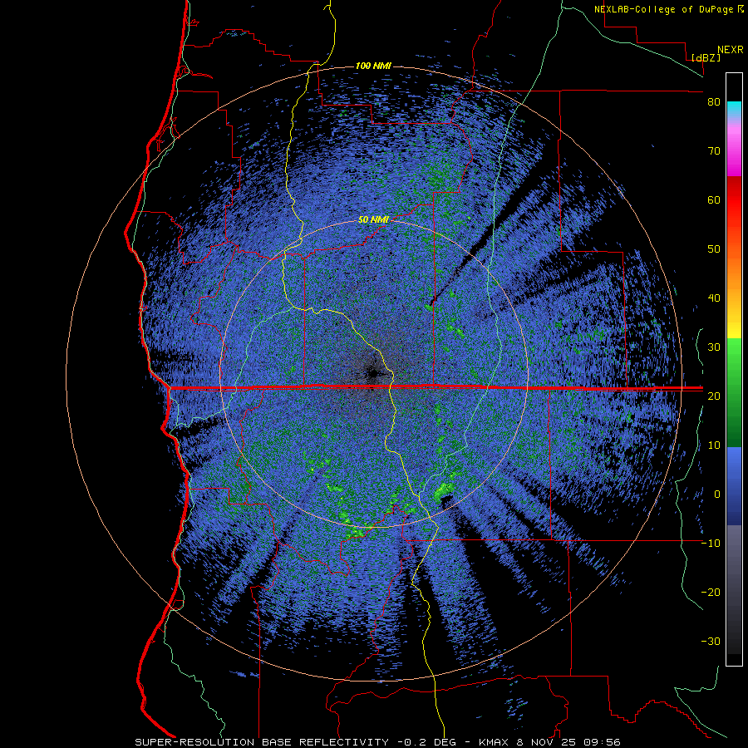Click the 70 dBZ scale value

[x=714, y=151]
